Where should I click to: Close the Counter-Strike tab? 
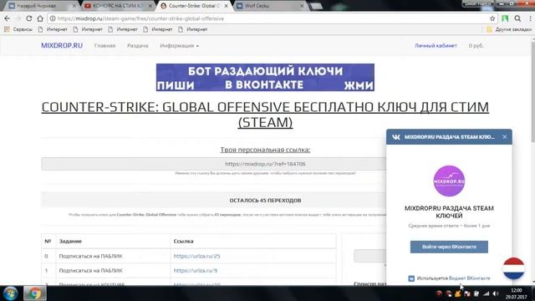(226, 6)
